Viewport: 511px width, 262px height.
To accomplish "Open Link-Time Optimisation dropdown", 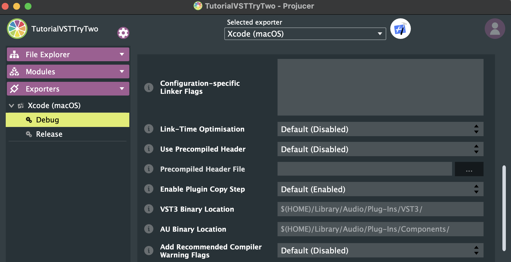I will 380,129.
